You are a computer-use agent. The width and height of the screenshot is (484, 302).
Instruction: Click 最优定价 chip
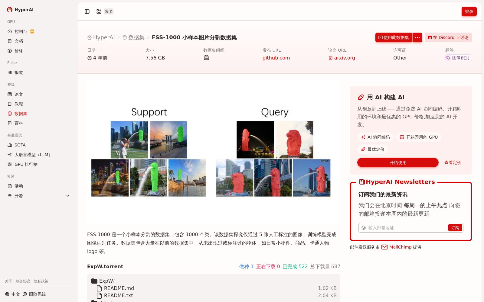373,149
